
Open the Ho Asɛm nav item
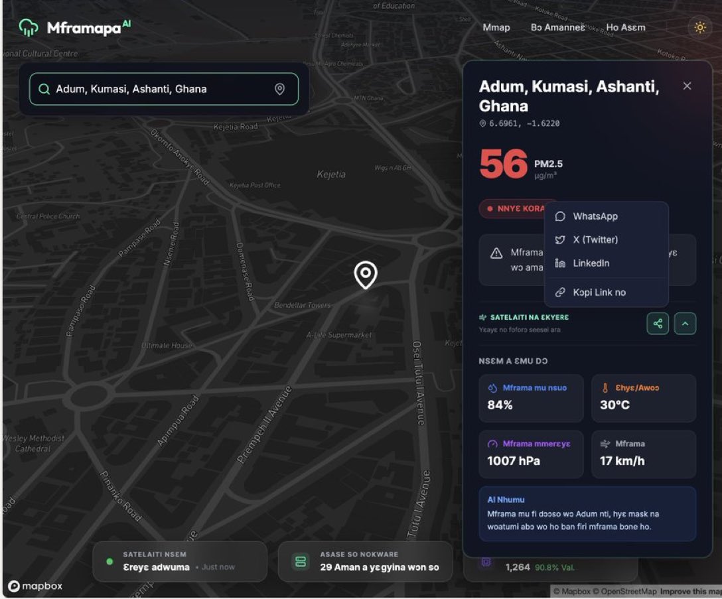625,28
